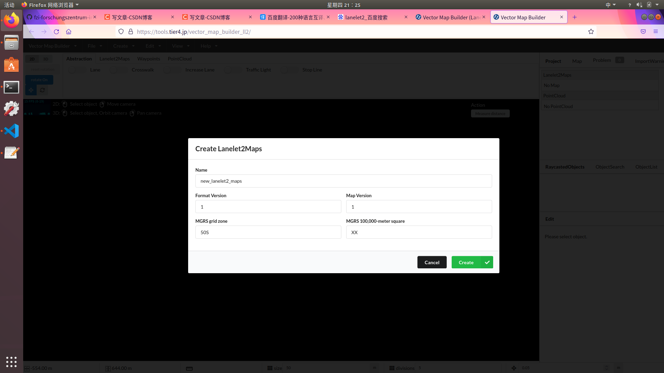Open the View menu dropdown
664x373 pixels.
click(181, 46)
